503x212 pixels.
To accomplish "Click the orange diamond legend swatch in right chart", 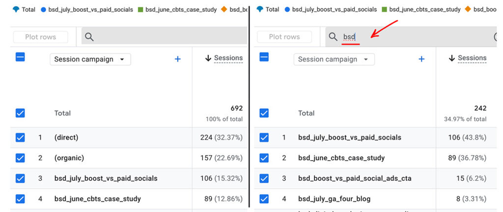I will 468,10.
